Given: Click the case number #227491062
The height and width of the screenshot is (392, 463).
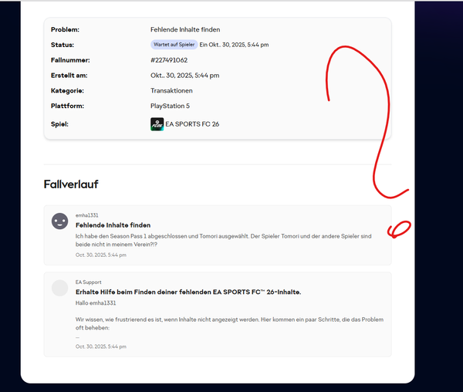Looking at the screenshot, I should (169, 59).
